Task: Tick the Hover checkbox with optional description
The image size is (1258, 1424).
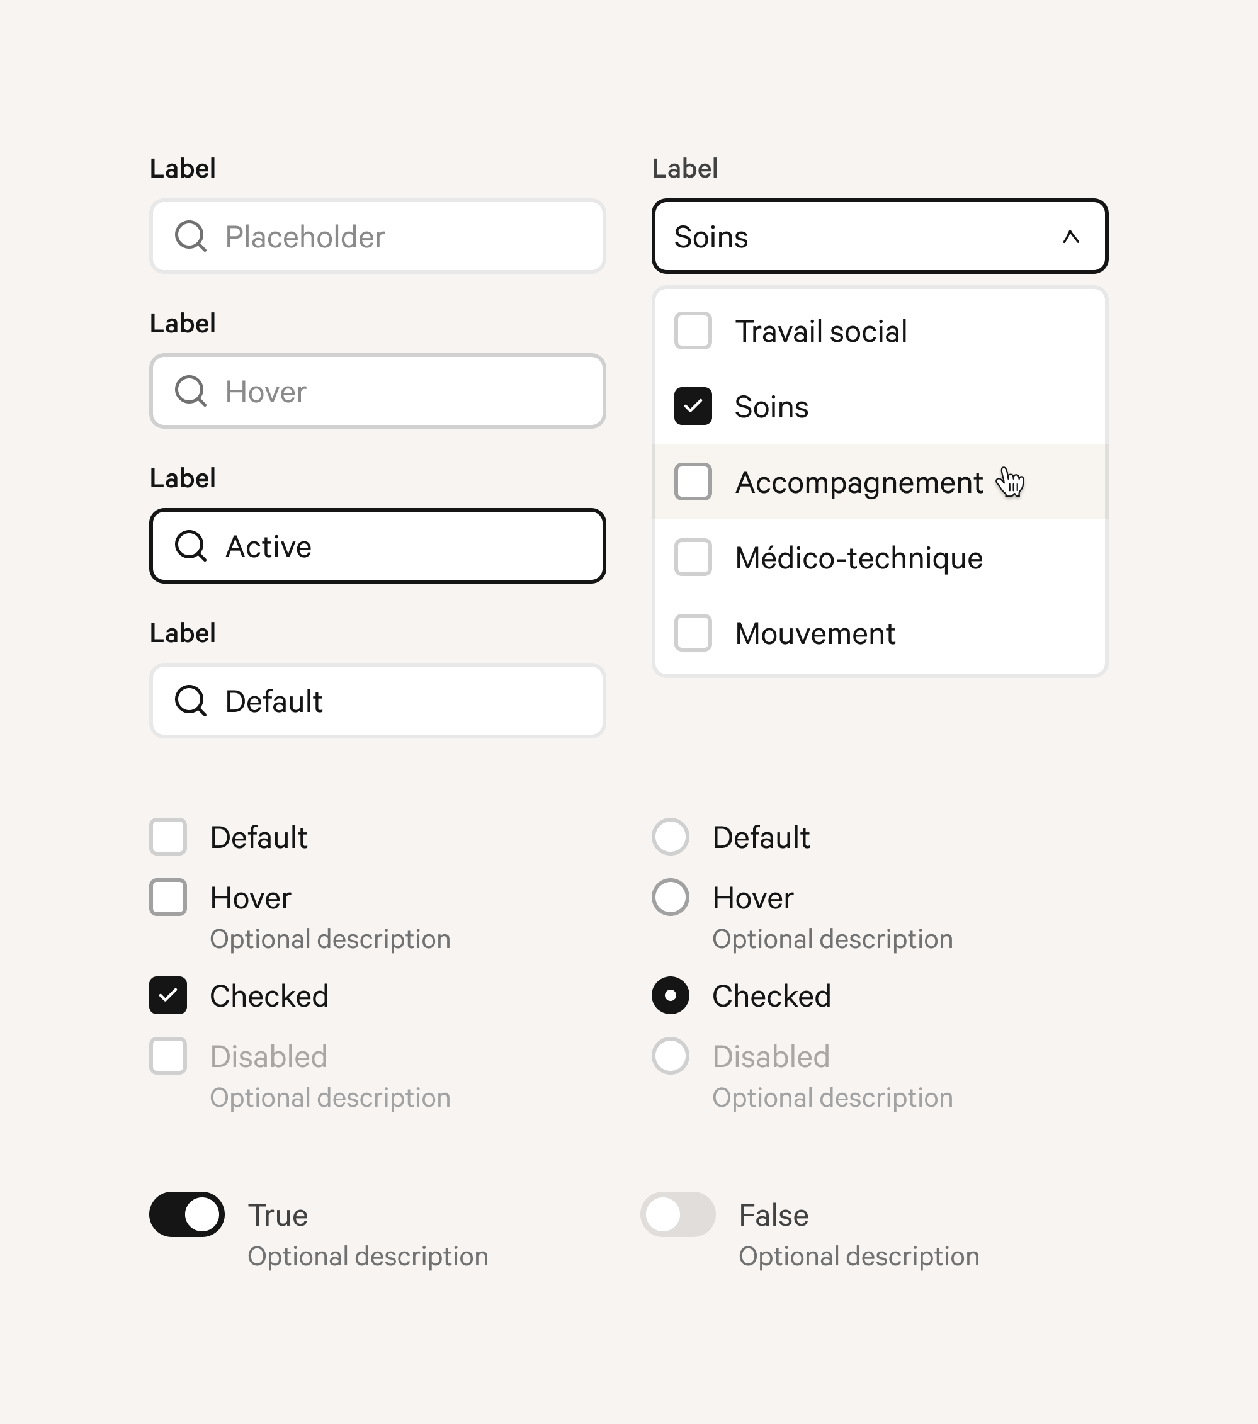Action: pyautogui.click(x=168, y=897)
